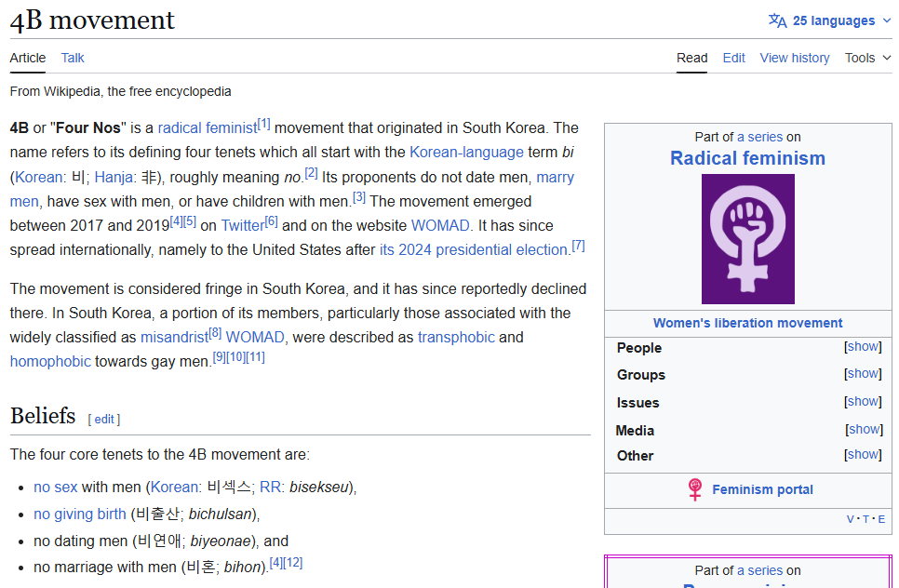
Task: Expand the Other section in sidebar
Action: [x=863, y=454]
